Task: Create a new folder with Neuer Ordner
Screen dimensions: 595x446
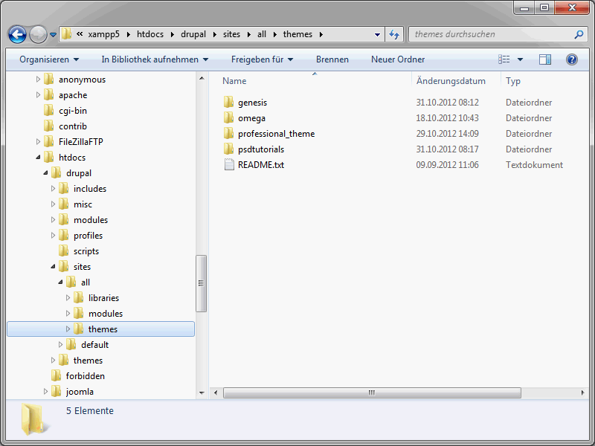Action: click(x=398, y=59)
